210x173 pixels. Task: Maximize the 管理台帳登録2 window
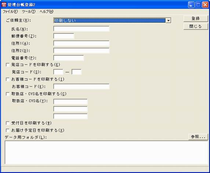point(198,5)
